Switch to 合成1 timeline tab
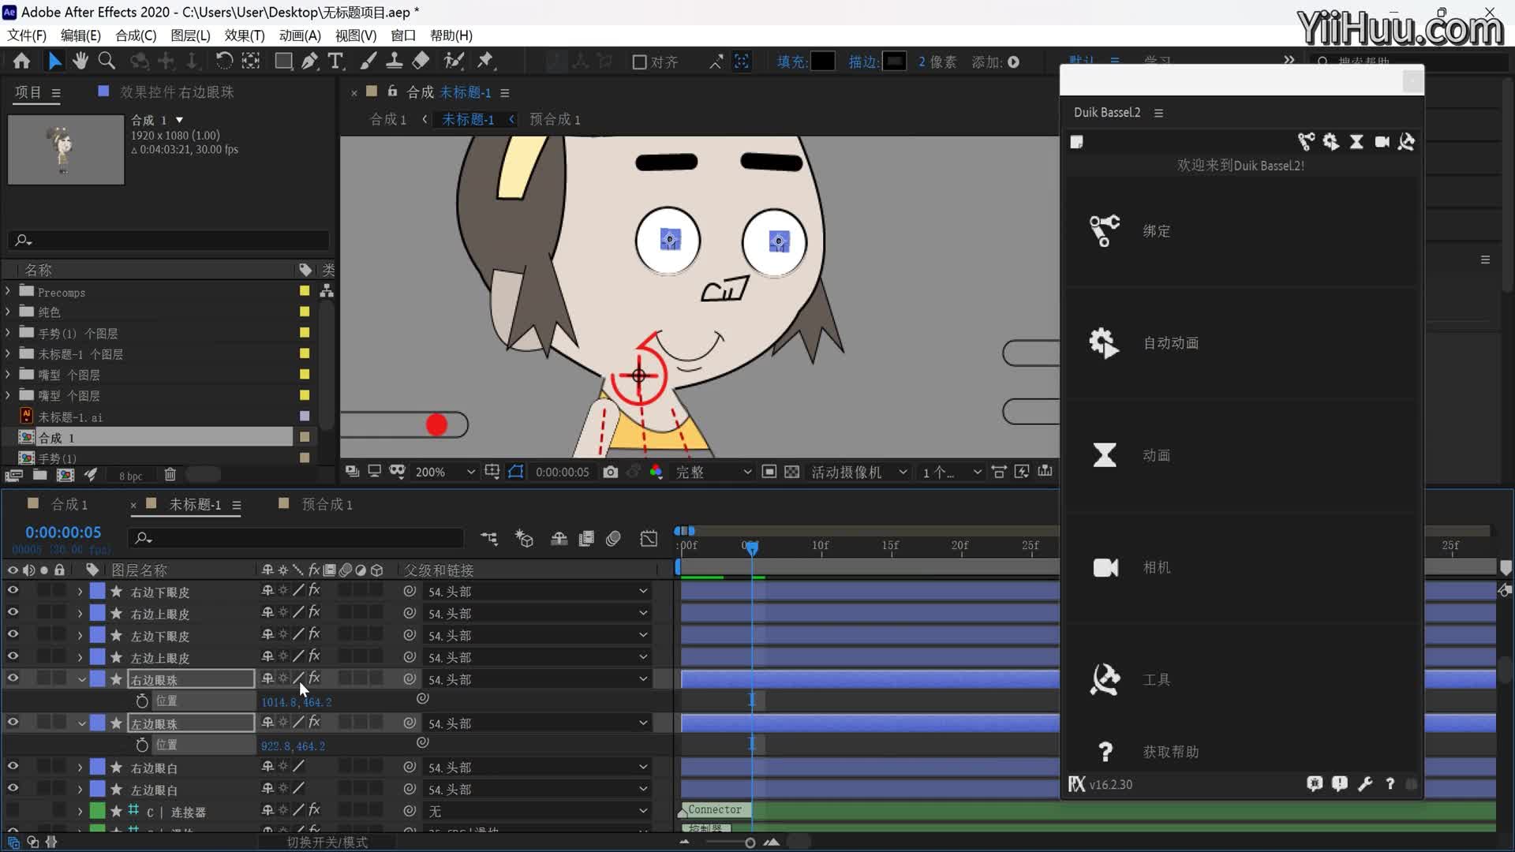This screenshot has height=852, width=1515. [x=69, y=504]
